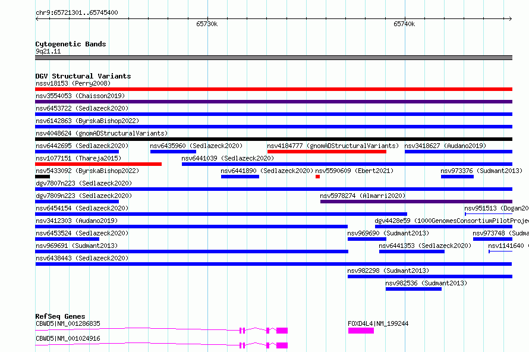Open nsv982298 (Sudmant2013) variant label
This screenshot has width=529, height=352.
click(x=388, y=271)
